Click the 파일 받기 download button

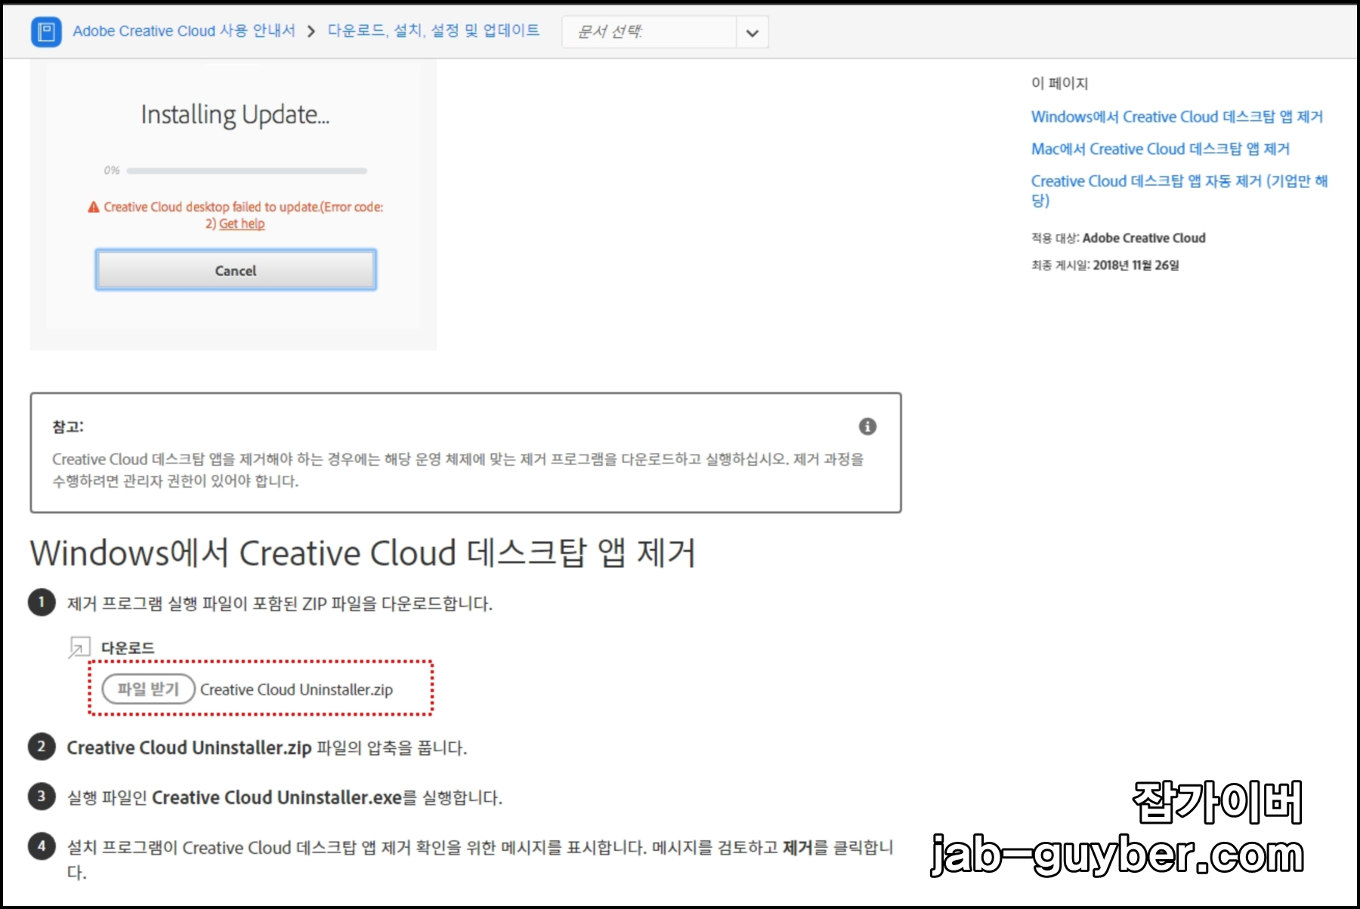(x=149, y=689)
